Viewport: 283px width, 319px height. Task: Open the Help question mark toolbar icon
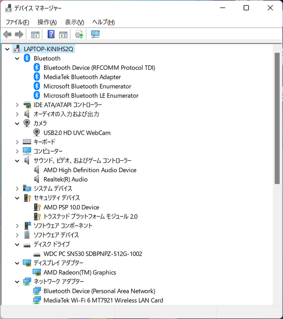(x=51, y=34)
